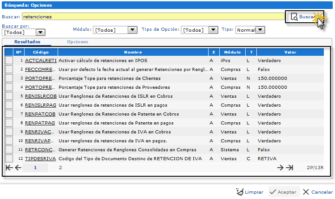
Task: Tick checkbox for TIPDESRIVA row
Action: coord(9,158)
